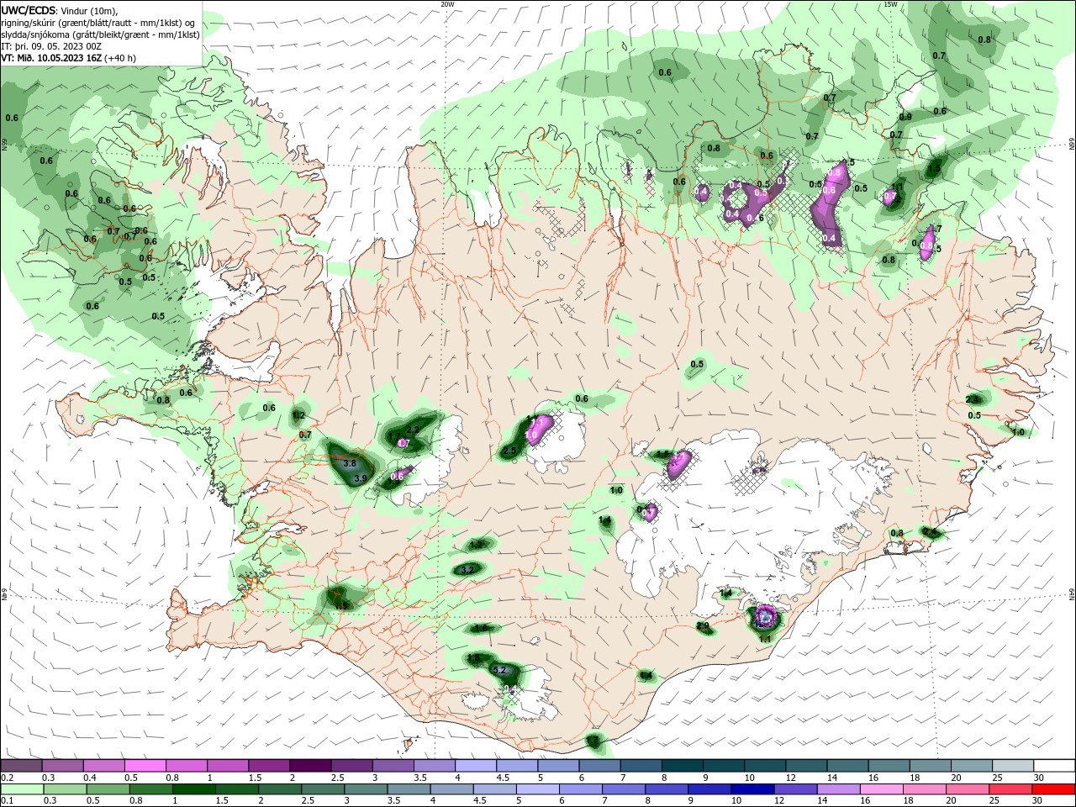Click the snow legend swatch labeled 1.5
The width and height of the screenshot is (1076, 807).
point(269,766)
